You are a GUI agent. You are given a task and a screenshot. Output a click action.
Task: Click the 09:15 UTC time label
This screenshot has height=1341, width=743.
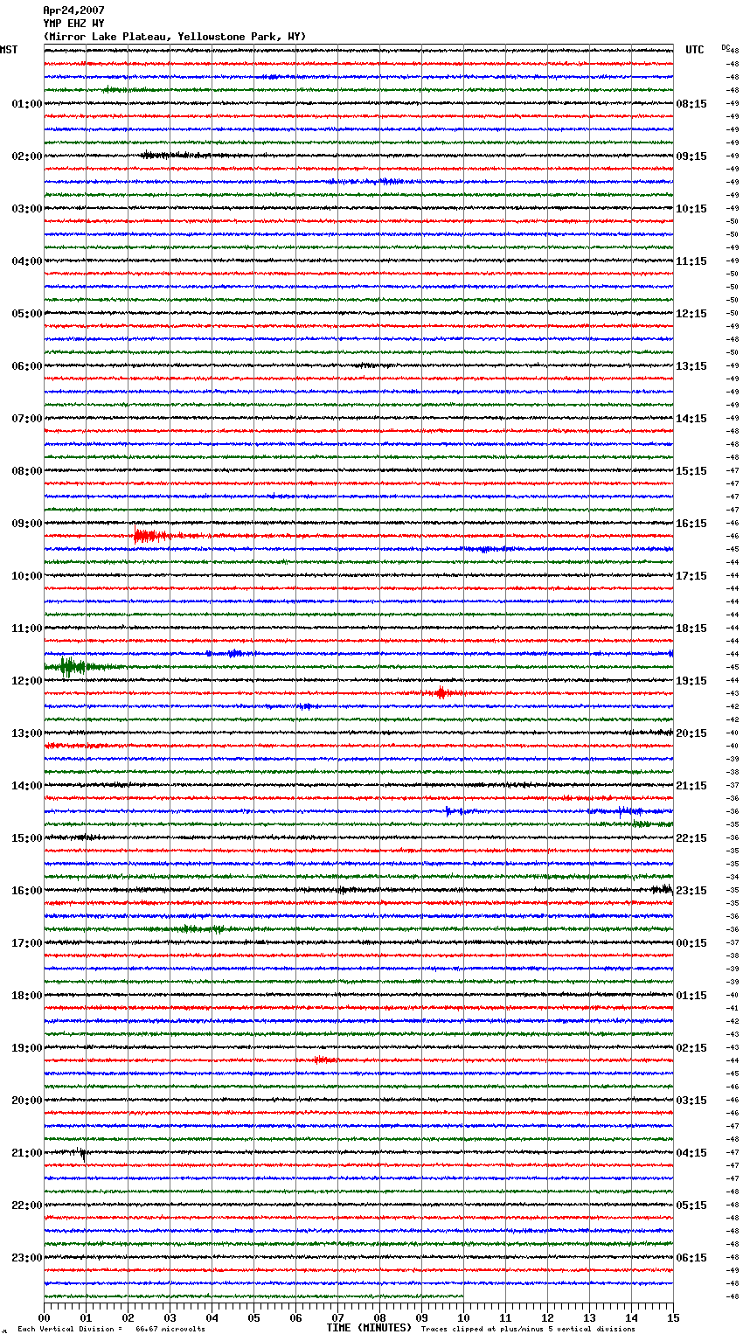[691, 156]
